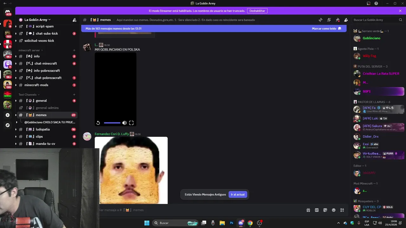Image resolution: width=406 pixels, height=228 pixels.
Task: Toggle fullscreen on the video
Action: pos(131,123)
